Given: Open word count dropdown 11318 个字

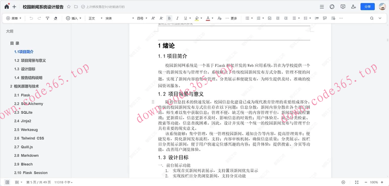Looking at the screenshot, I should pyautogui.click(x=64, y=182).
